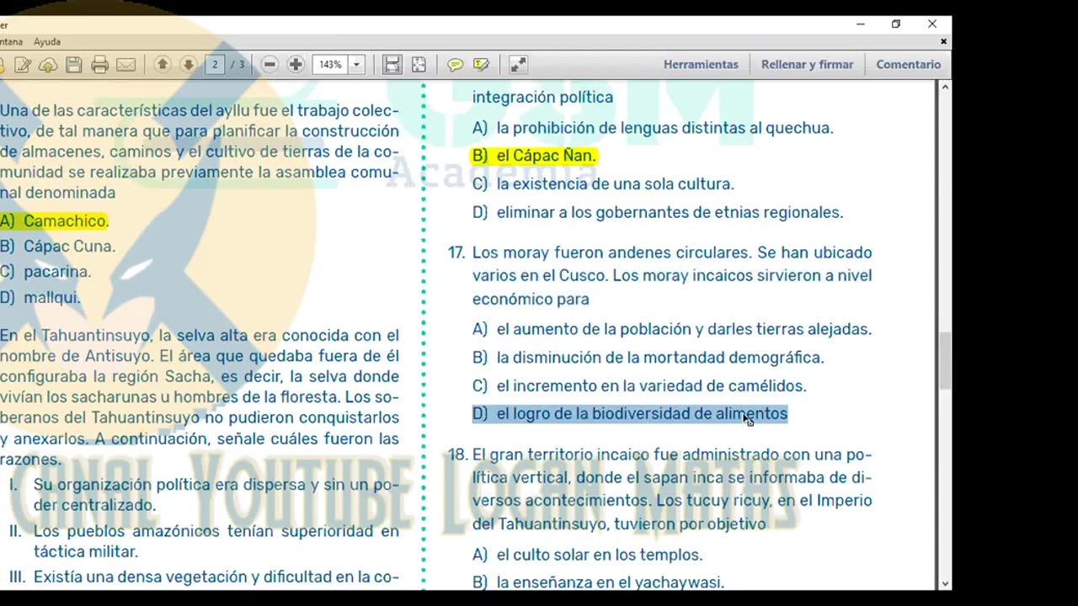1078x606 pixels.
Task: Minimize the Reader window
Action: (860, 24)
